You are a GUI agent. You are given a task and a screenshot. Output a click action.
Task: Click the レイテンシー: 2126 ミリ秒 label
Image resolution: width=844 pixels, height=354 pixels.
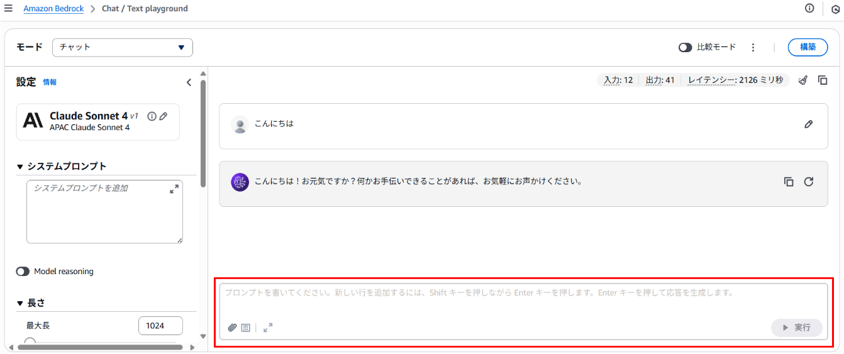(x=735, y=80)
